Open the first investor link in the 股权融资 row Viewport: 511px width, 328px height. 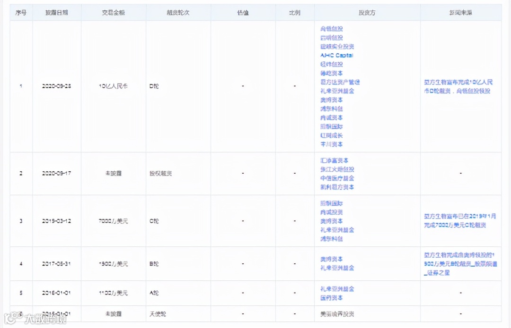(335, 160)
